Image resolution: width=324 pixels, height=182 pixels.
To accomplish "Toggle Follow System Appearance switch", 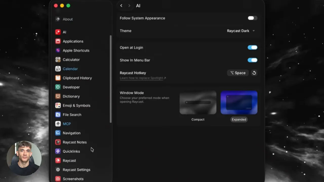I will pos(252,18).
